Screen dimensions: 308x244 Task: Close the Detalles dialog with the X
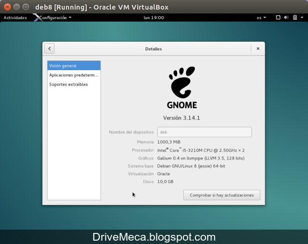coord(258,49)
